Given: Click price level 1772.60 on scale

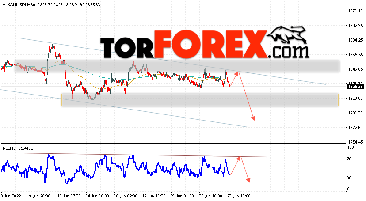Looking at the screenshot, I should [x=355, y=128].
